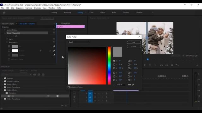
Task: Open the Program Monitor button editor plus
Action: [197, 65]
